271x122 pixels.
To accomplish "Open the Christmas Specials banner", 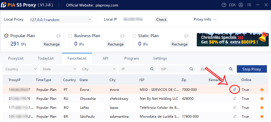I will pos(233,39).
